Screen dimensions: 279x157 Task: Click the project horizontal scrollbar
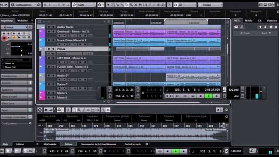click(x=158, y=102)
